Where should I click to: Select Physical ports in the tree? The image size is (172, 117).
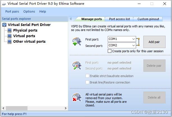pos(25,30)
